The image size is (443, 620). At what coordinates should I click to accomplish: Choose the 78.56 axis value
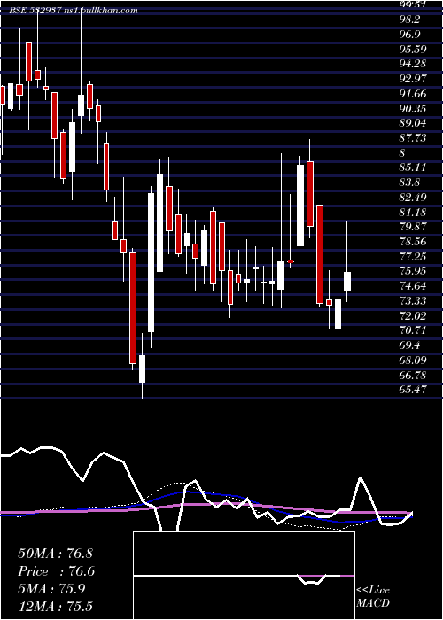(x=414, y=241)
